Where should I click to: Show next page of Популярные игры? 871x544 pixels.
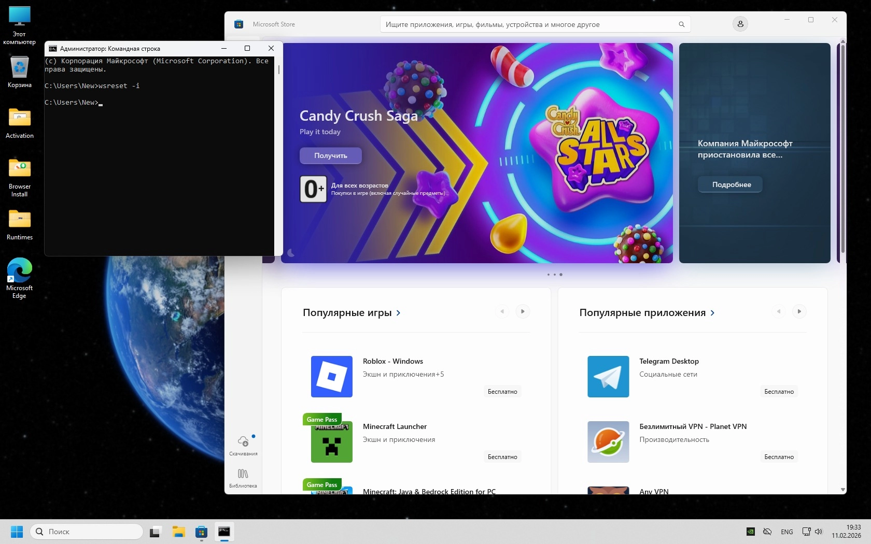click(523, 311)
